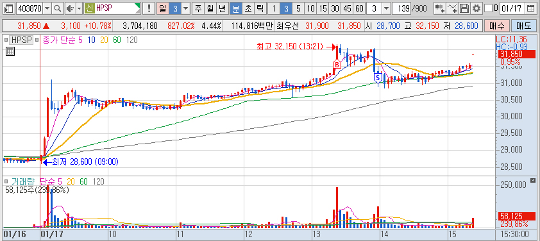Click the add candlestick chart icon
The width and height of the screenshot is (540, 241).
tap(439, 8)
